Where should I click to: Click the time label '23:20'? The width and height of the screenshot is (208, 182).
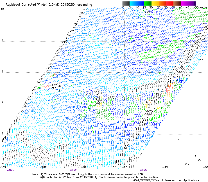coord(10,170)
